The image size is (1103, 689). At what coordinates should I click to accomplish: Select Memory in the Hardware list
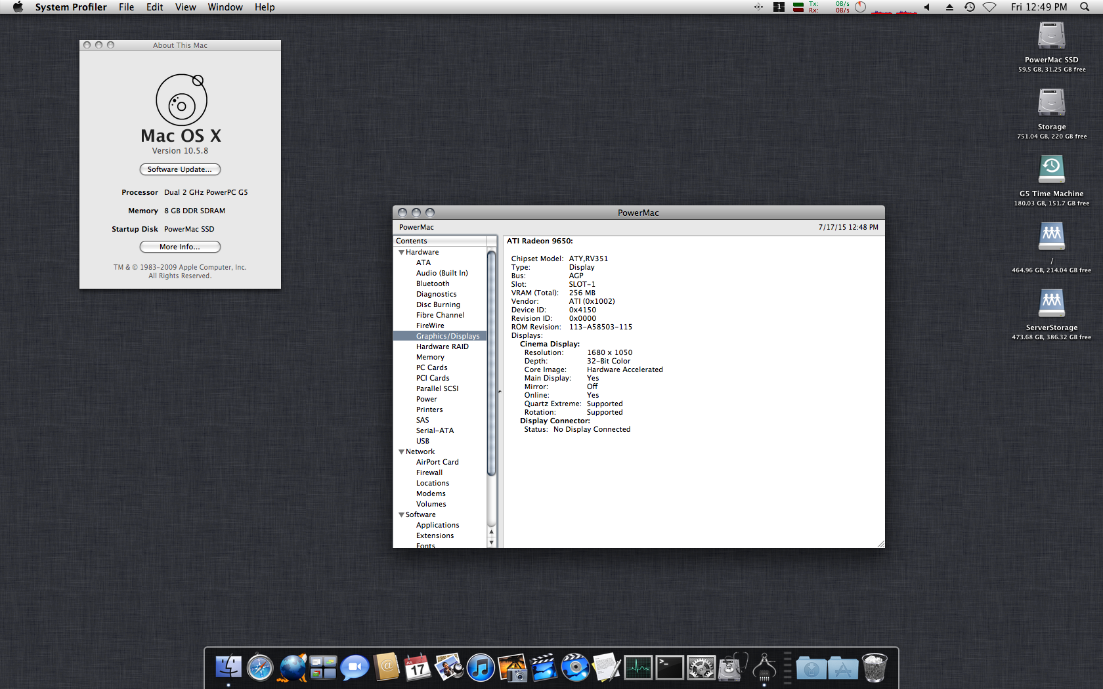point(430,357)
